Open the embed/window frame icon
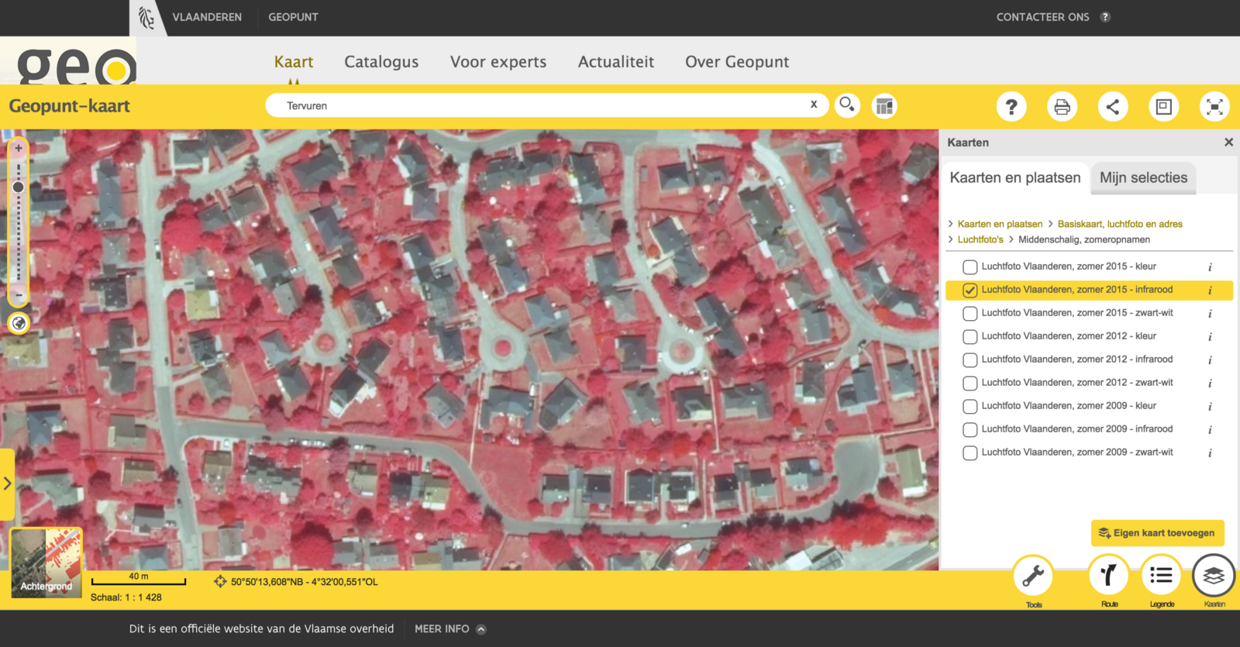The height and width of the screenshot is (647, 1240). click(1163, 106)
